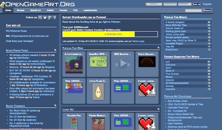222x130 pixels.
Task: Open the Leaderboards menu item
Action: 90,10
